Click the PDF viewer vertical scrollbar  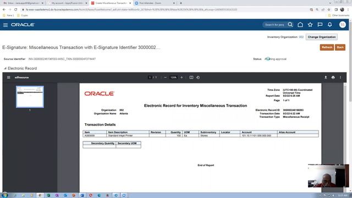coord(345,137)
